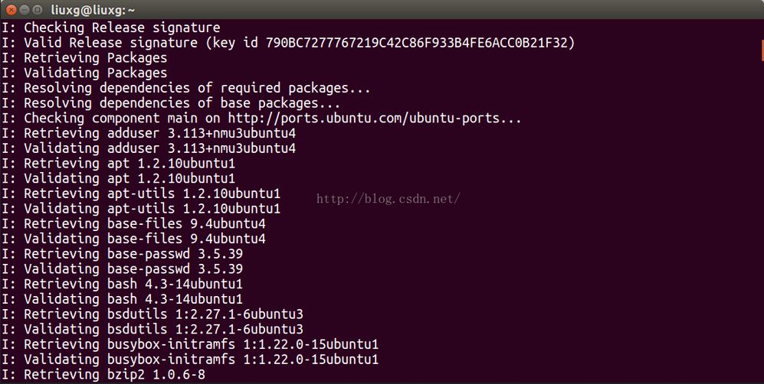Click 'Resolving dependencies of required packages' line
The height and width of the screenshot is (384, 764).
coord(186,88)
